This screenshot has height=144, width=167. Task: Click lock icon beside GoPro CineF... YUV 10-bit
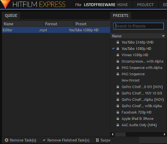pyautogui.click(x=118, y=93)
